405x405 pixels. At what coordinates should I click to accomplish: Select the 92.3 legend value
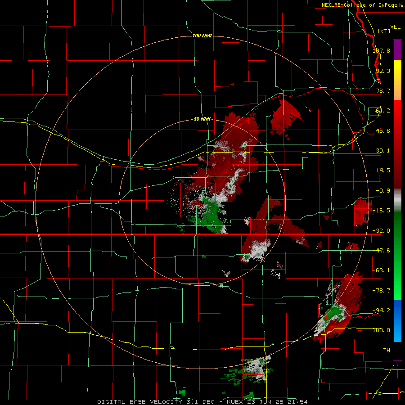click(x=383, y=71)
